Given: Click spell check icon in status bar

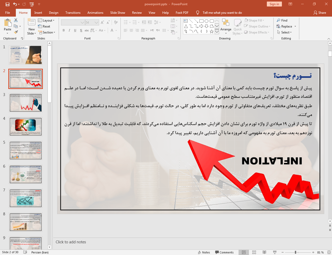Looking at the screenshot, I should tap(25, 252).
